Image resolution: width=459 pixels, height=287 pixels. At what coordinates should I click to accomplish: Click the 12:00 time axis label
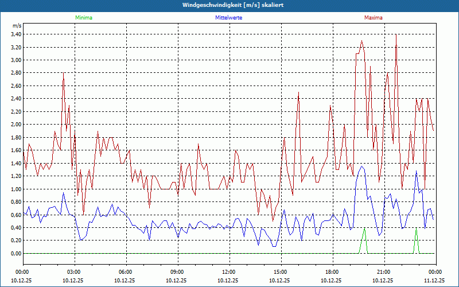[228, 272]
